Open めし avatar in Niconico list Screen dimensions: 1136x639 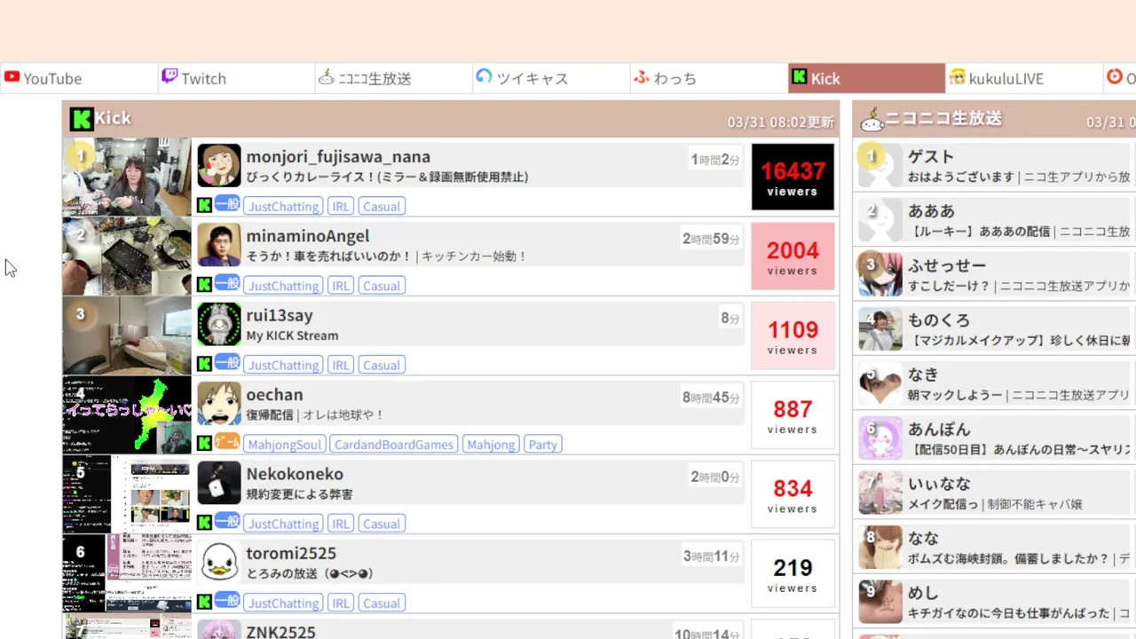(x=880, y=602)
